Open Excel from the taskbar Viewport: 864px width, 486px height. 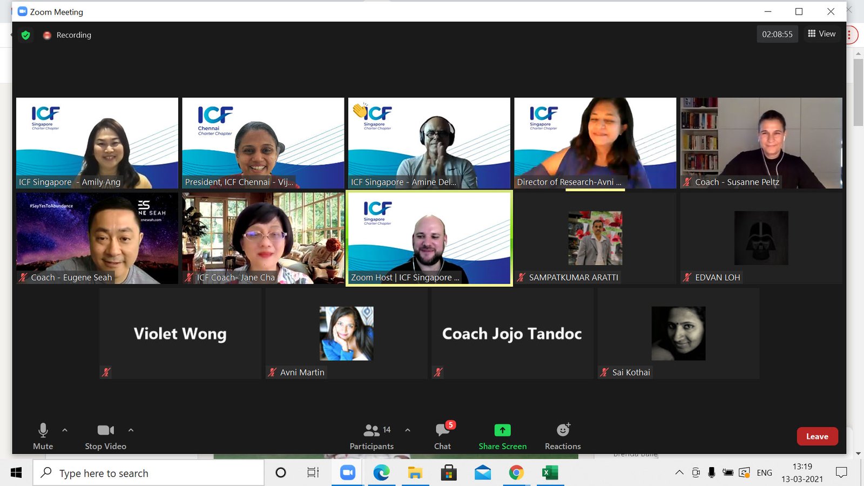550,473
